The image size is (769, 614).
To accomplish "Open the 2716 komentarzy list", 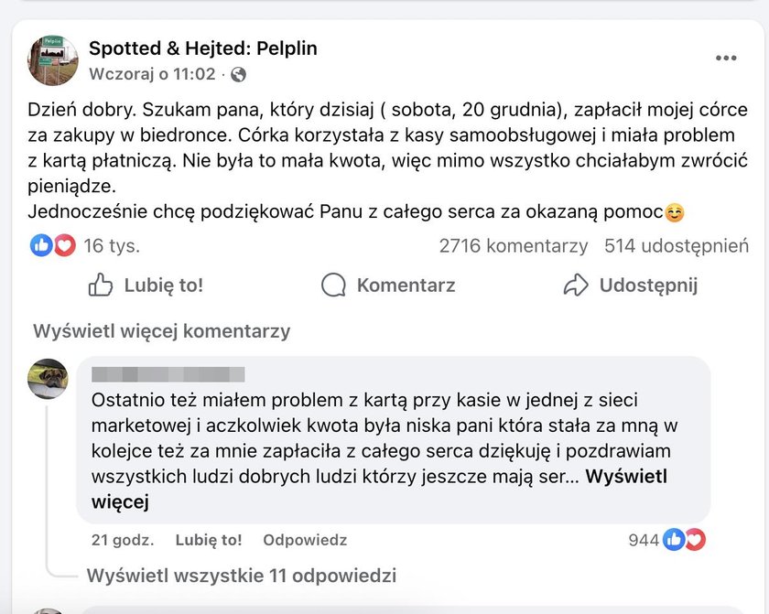I will pyautogui.click(x=513, y=246).
